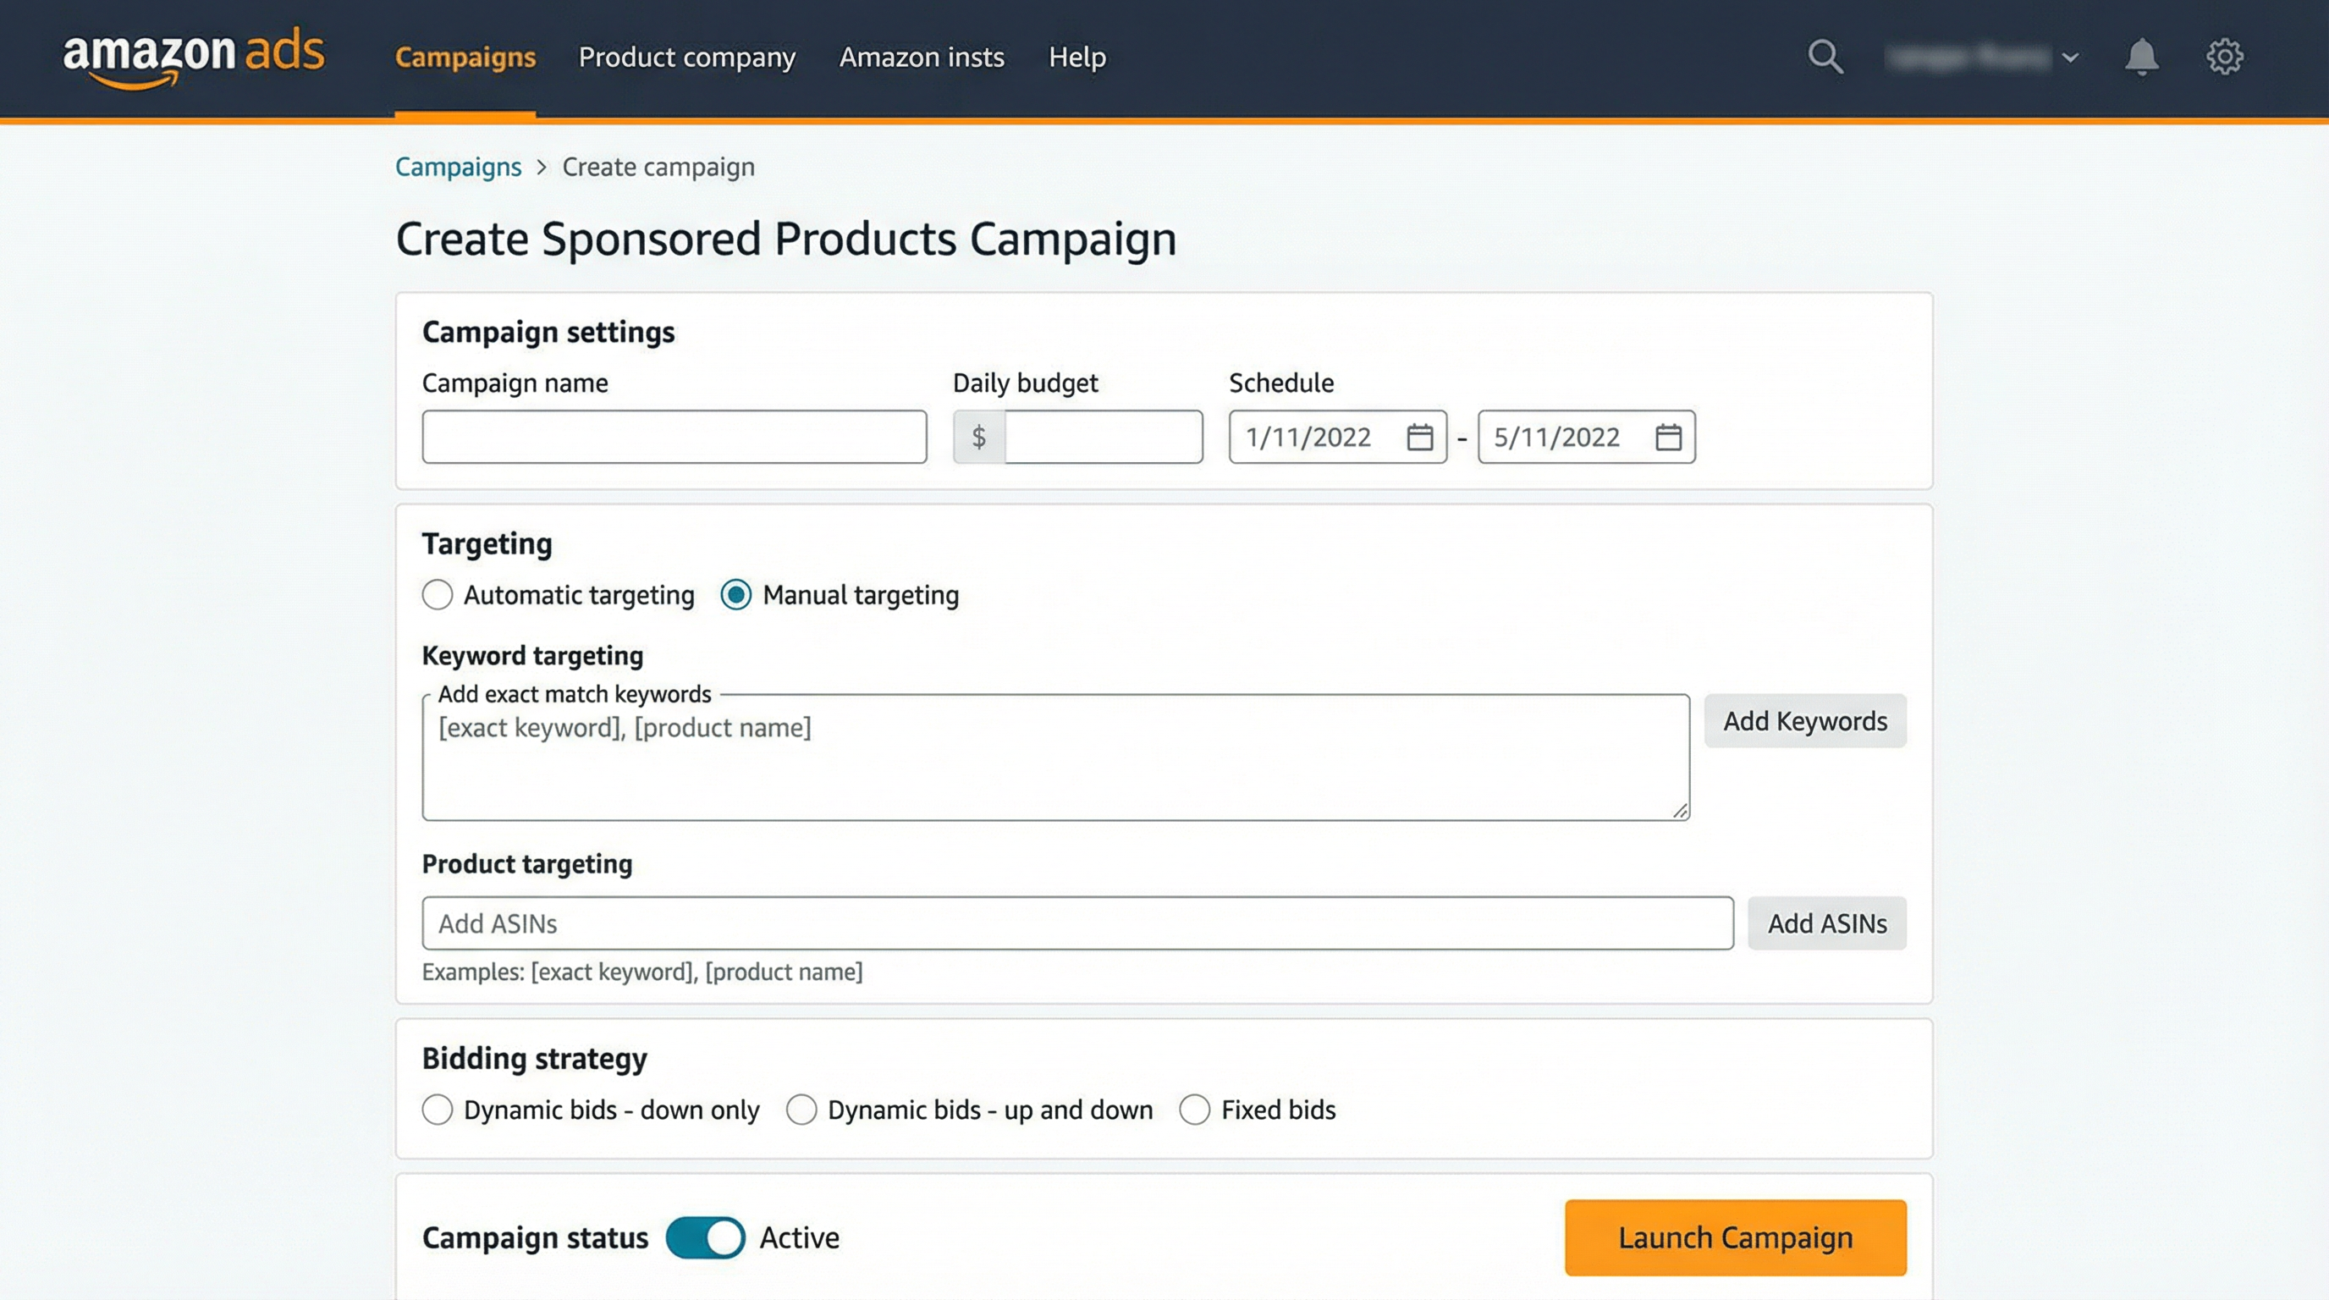Open the Amazon insts section
This screenshot has height=1300, width=2329.
(x=922, y=57)
